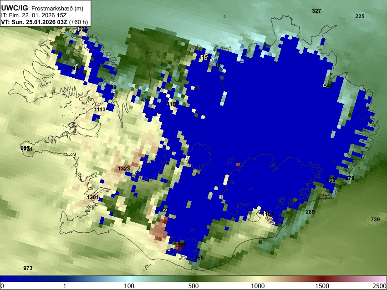Click the map value '355'
This screenshot has width=387, height=290.
199,258
